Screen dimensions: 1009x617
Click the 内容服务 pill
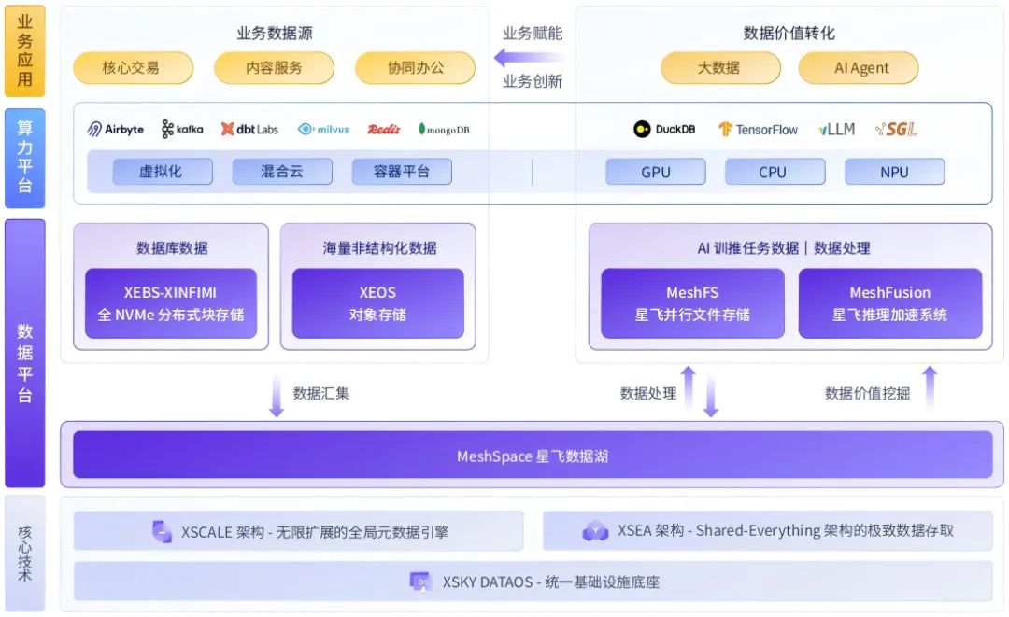tap(274, 68)
